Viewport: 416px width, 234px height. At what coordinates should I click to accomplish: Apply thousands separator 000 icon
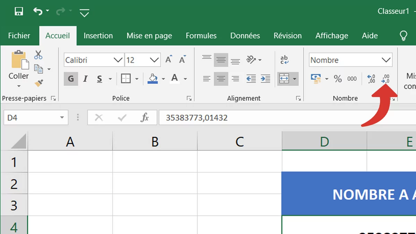[x=352, y=79]
